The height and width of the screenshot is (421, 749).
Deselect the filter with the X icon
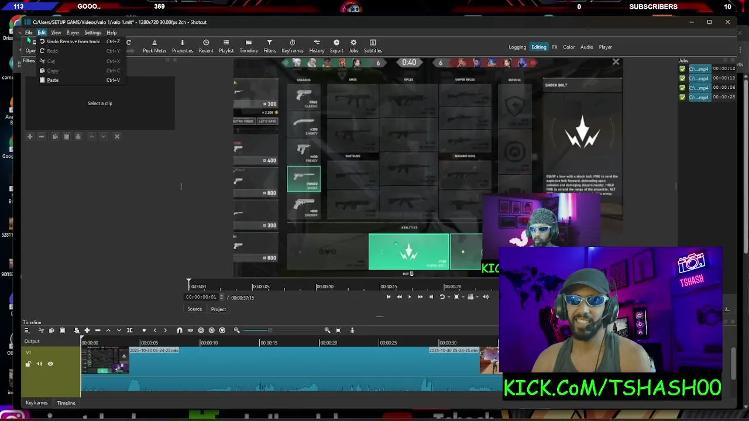point(116,136)
